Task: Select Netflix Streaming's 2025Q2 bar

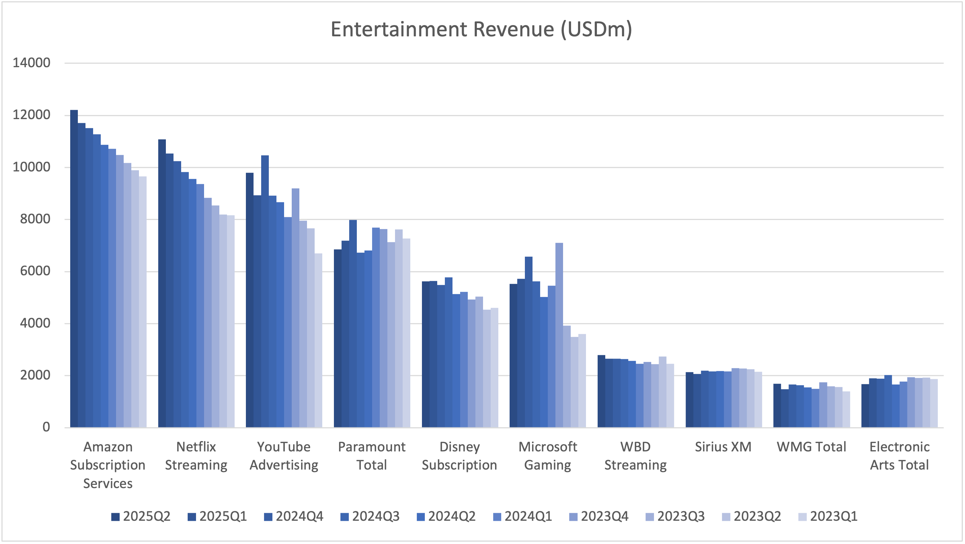Action: [x=162, y=283]
